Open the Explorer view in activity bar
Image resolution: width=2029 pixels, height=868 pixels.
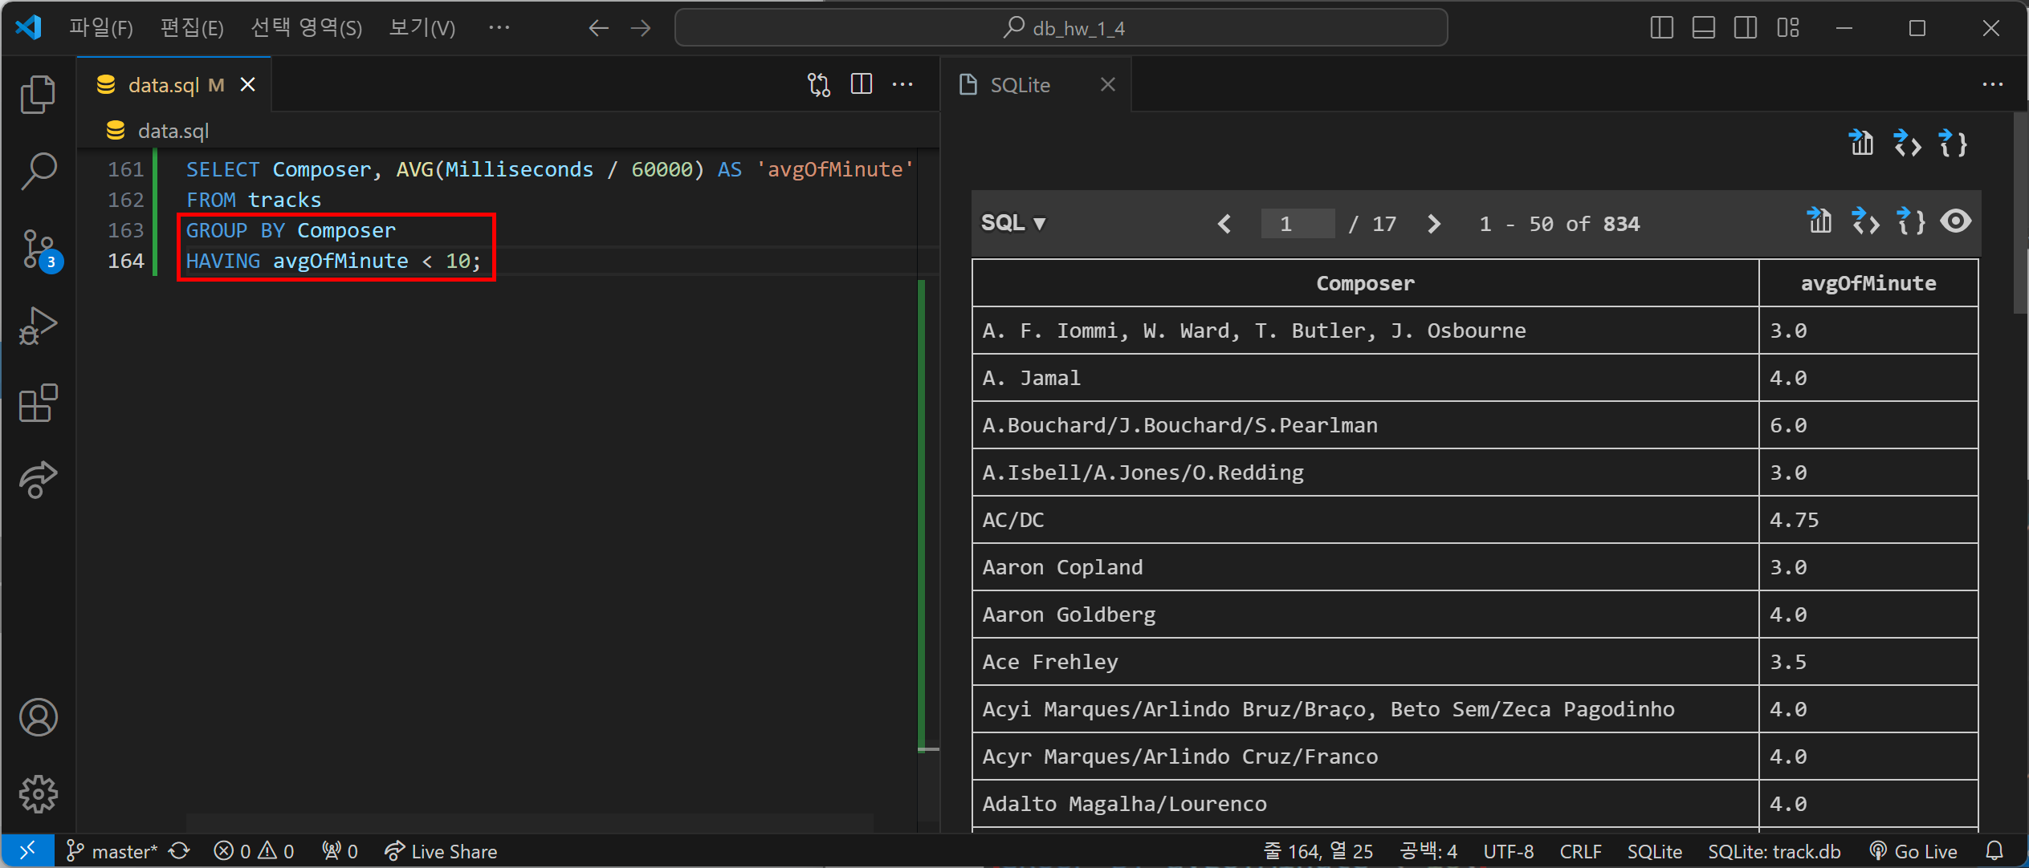38,95
